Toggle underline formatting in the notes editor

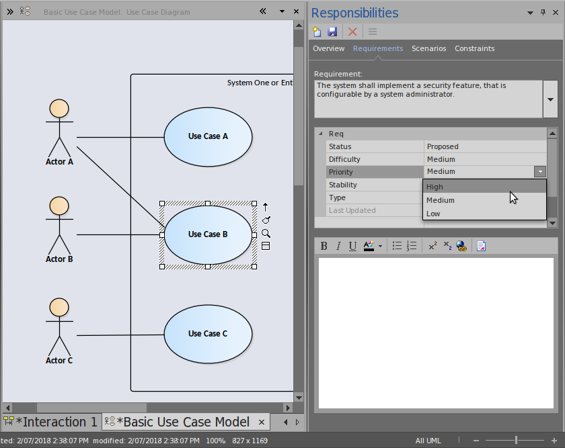click(x=352, y=247)
